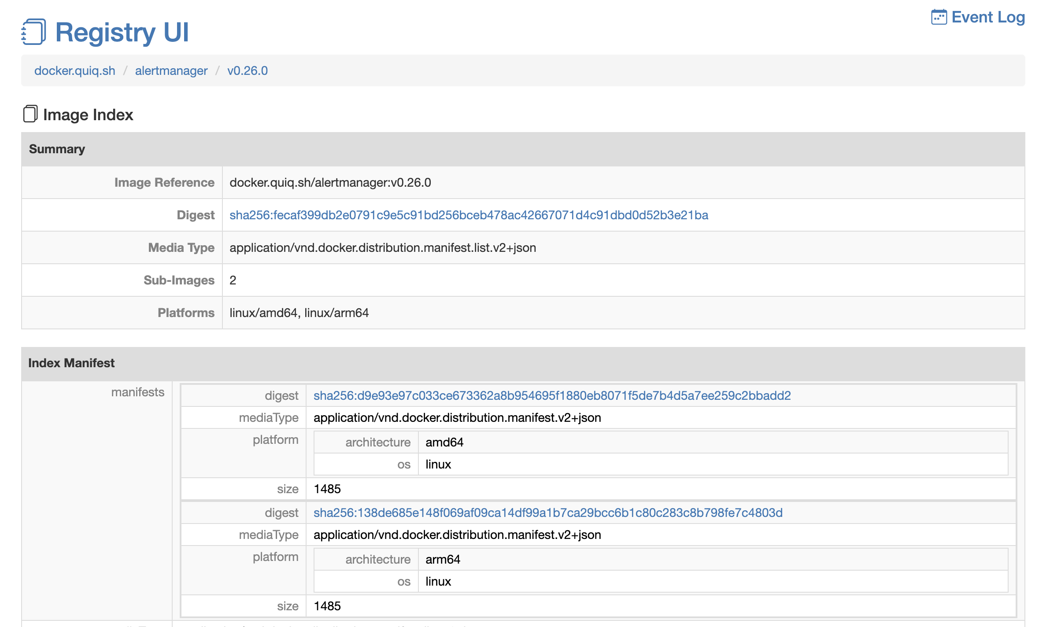
Task: Click size 1485 of the arm64 manifest
Action: [x=327, y=606]
